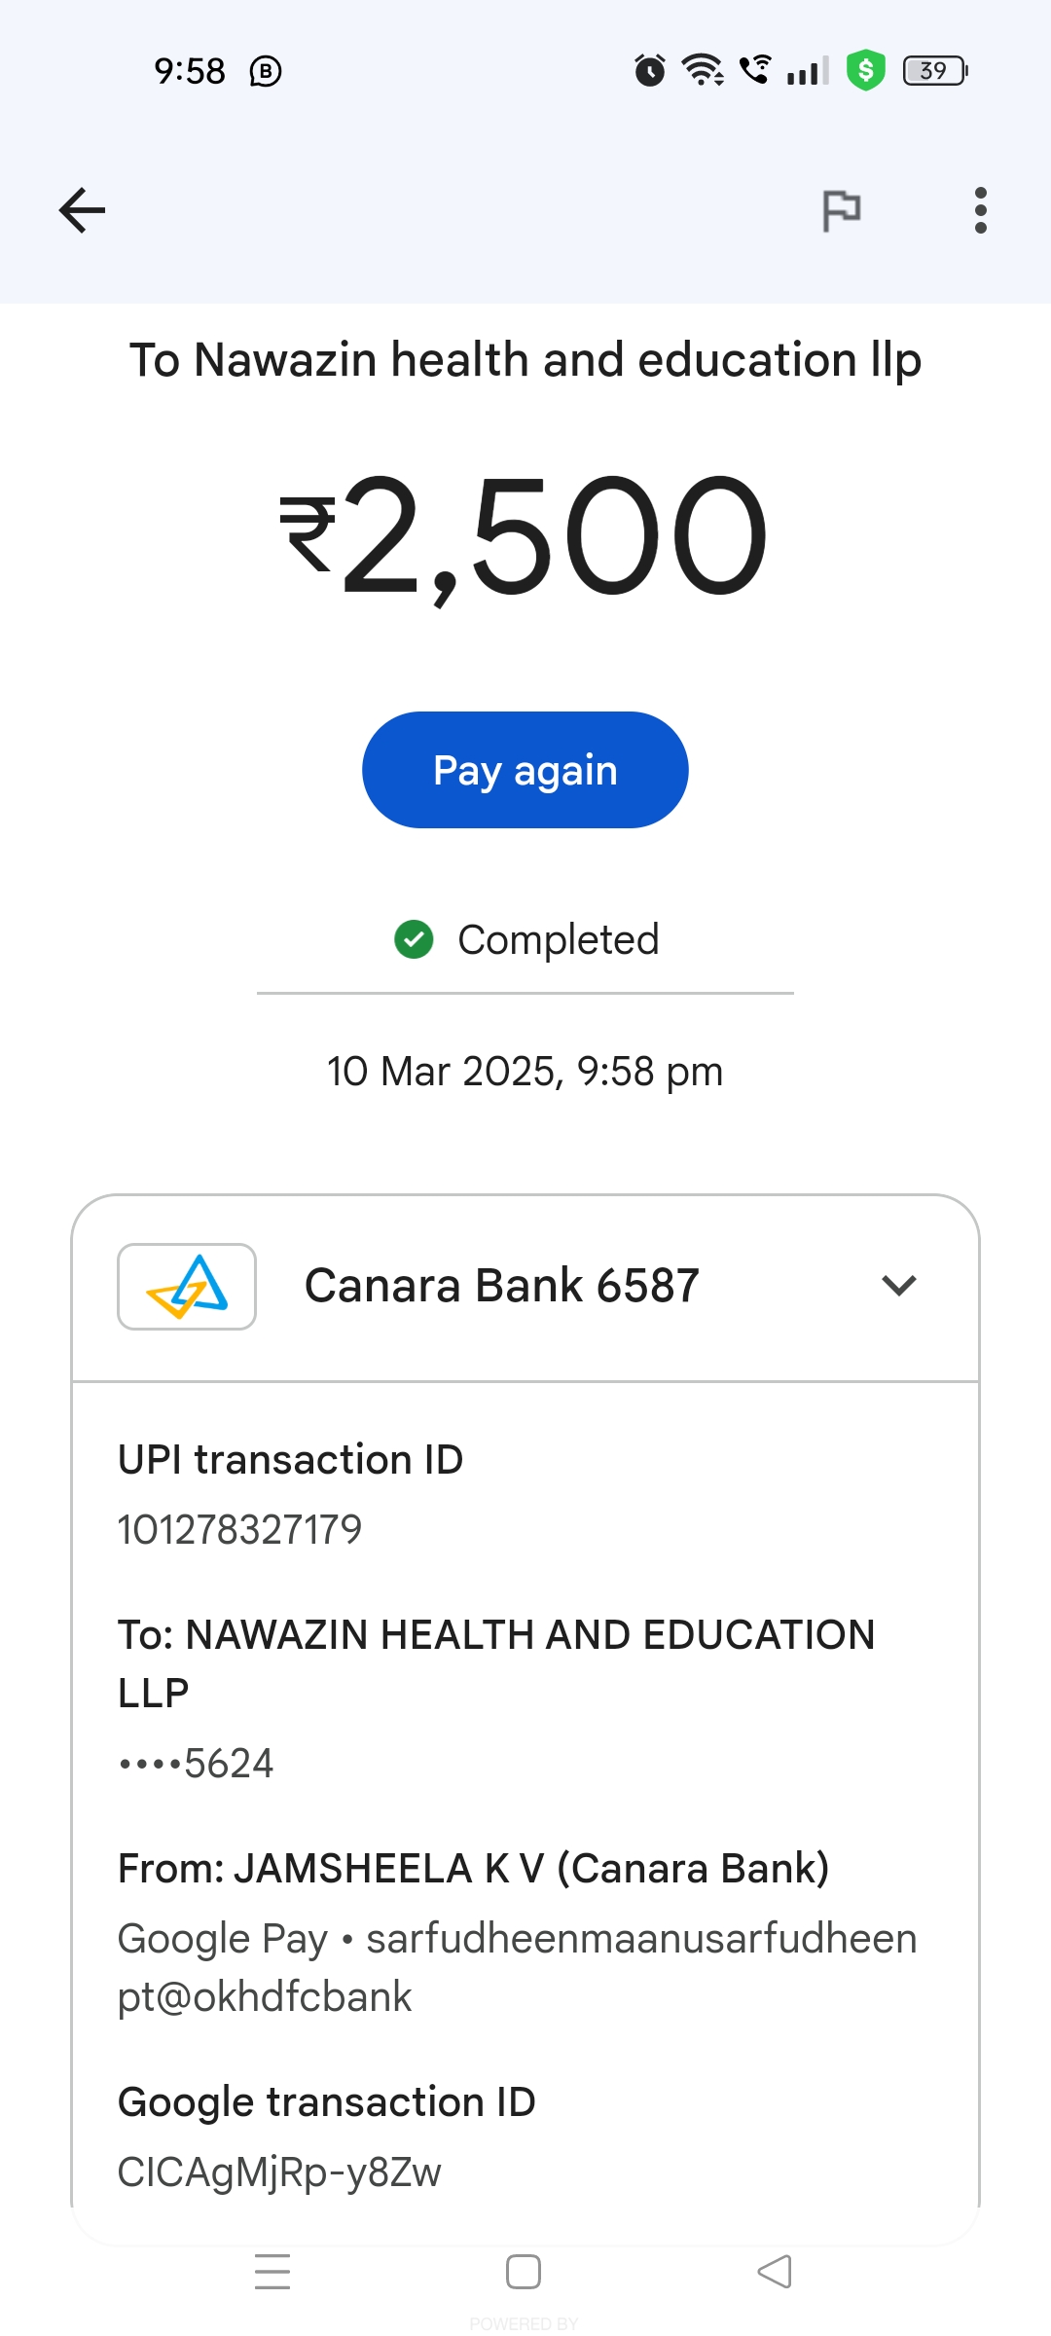
Task: Tap the Google transaction ID value
Action: pyautogui.click(x=279, y=2172)
